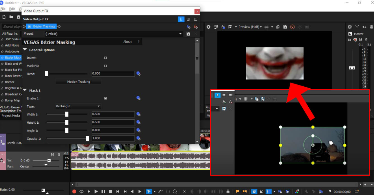Open the Preset dropdown in Video Output FX

180,34
